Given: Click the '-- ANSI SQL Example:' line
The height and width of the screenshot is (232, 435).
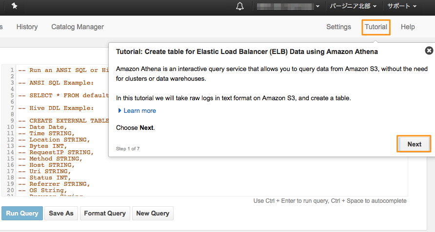Looking at the screenshot, I should [56, 83].
